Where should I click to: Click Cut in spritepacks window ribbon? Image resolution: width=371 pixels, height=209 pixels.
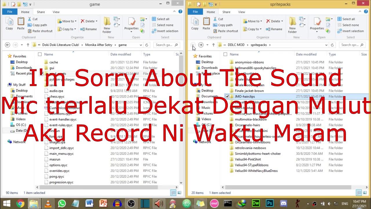point(218,19)
